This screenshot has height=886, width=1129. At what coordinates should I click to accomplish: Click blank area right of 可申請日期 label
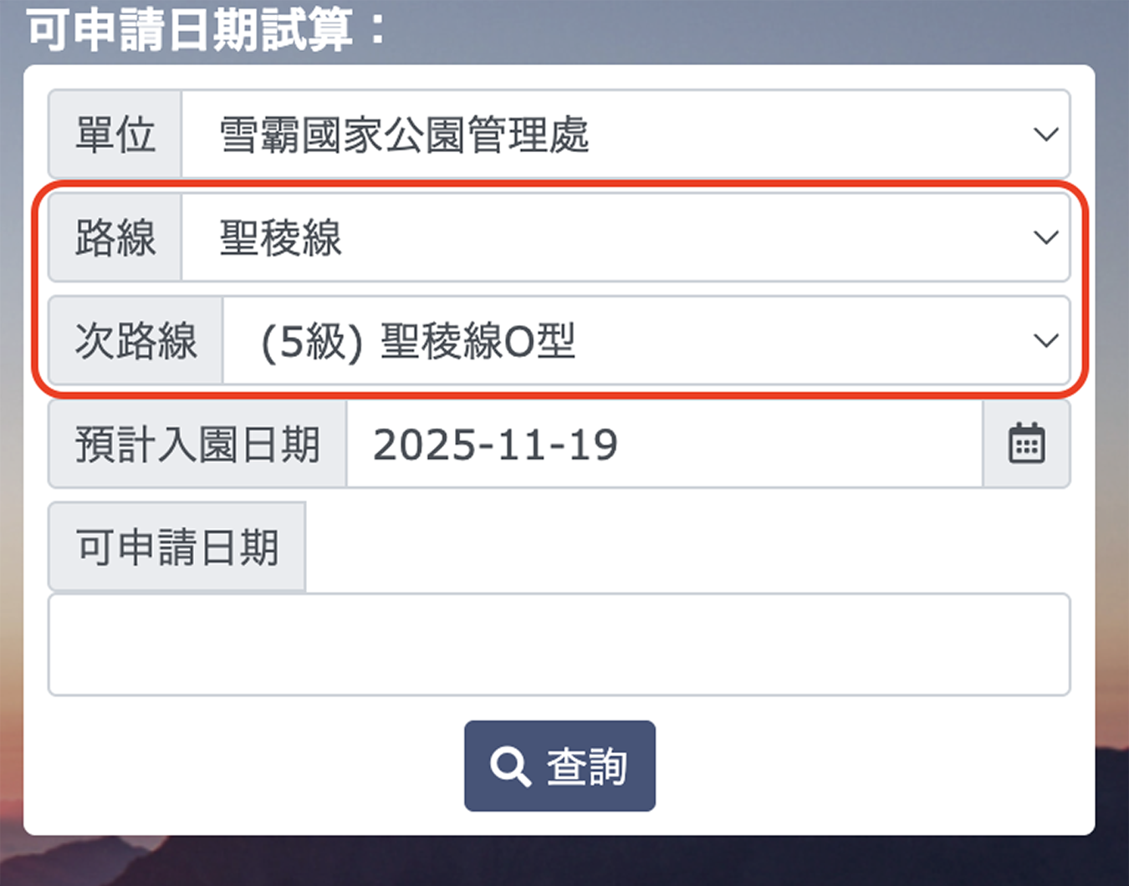click(686, 547)
